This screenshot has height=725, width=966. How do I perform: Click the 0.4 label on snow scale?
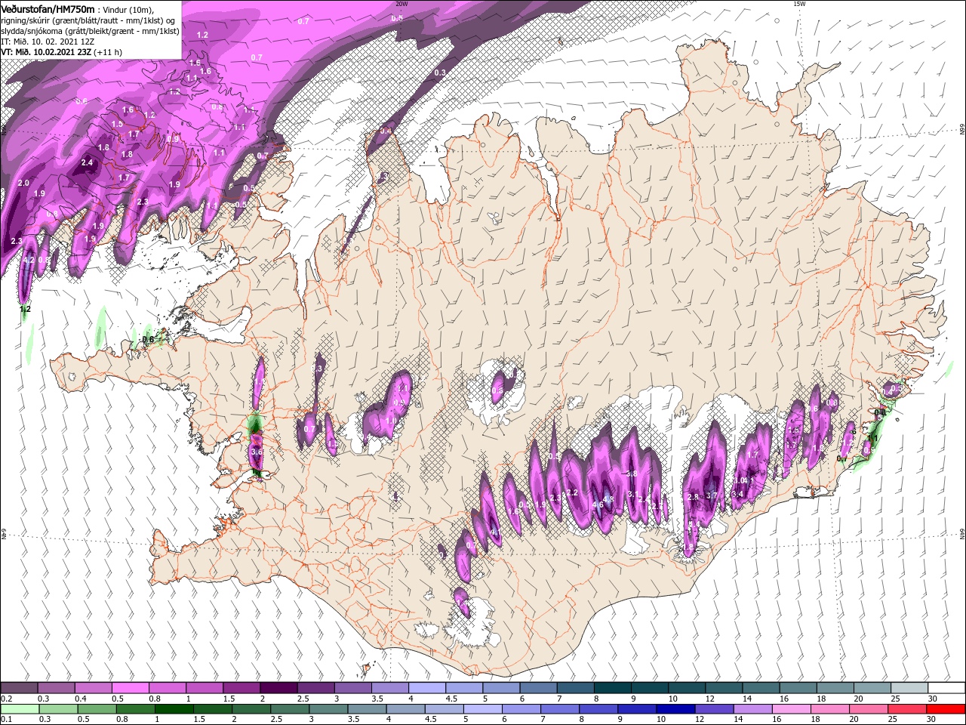81,699
